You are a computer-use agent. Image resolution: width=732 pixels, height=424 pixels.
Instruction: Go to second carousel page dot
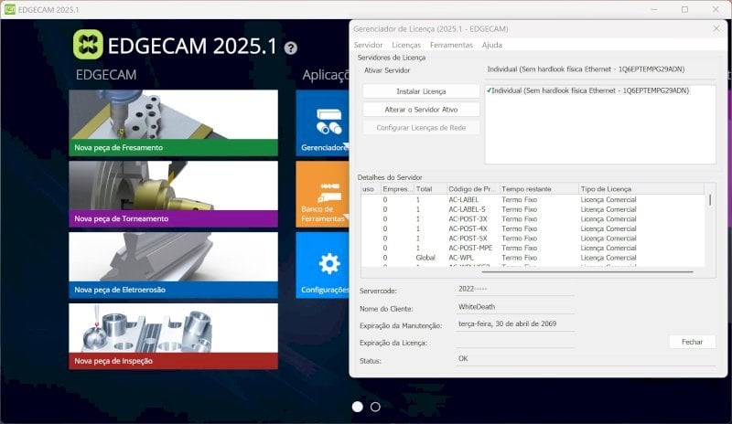(x=375, y=407)
